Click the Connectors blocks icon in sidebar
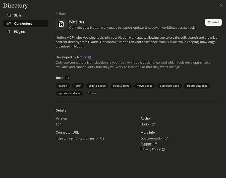This screenshot has width=226, height=178. [x=9, y=24]
